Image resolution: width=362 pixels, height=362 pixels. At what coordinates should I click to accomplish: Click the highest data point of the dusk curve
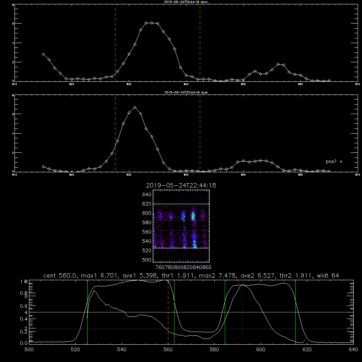click(x=135, y=108)
